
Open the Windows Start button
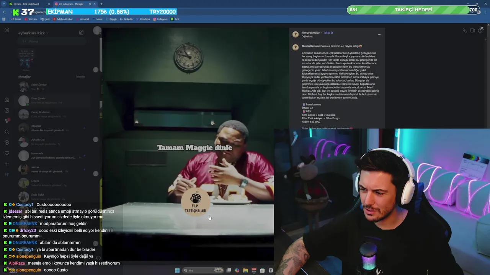(177, 270)
